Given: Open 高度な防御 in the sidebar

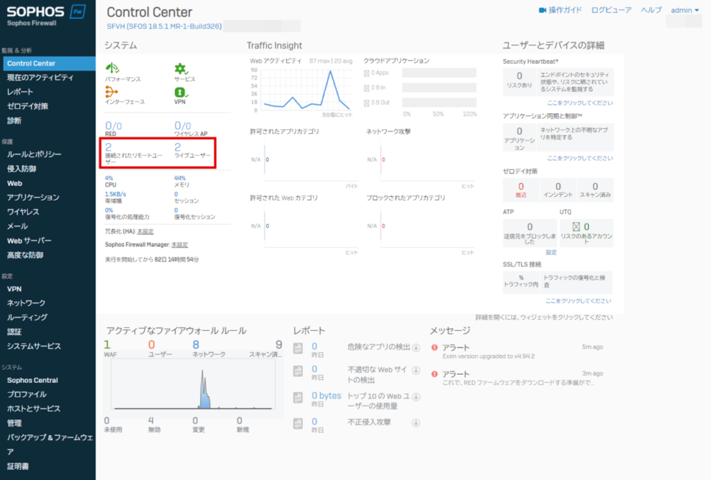Looking at the screenshot, I should point(25,255).
